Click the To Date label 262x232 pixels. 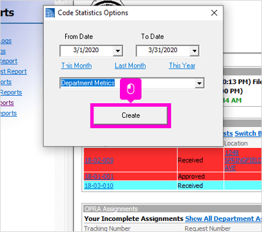[x=153, y=36]
